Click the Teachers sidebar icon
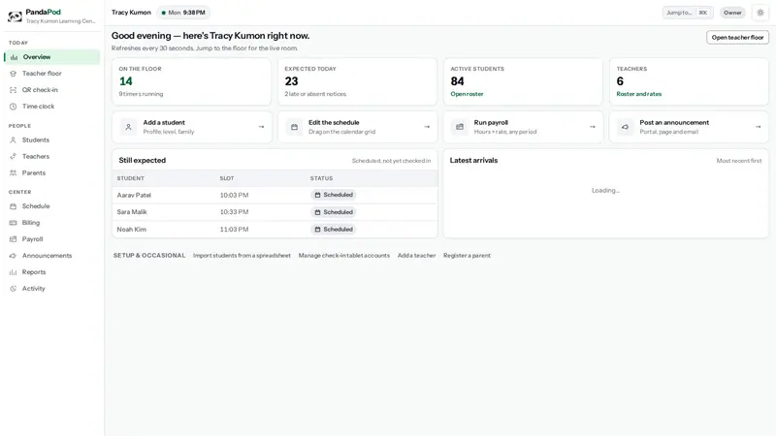Screen dimensions: 776x436 [x=14, y=156]
